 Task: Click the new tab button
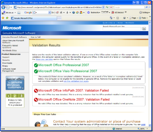[x=59, y=18]
